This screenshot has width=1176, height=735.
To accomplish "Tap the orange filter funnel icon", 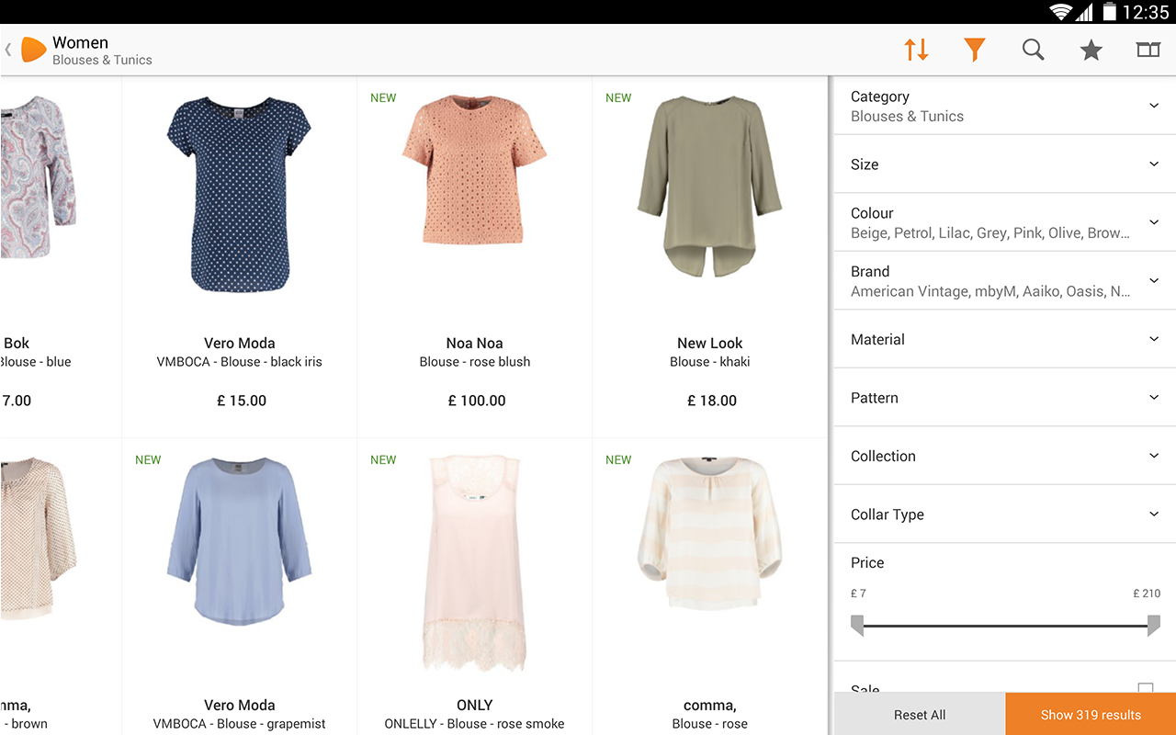I will [x=975, y=50].
